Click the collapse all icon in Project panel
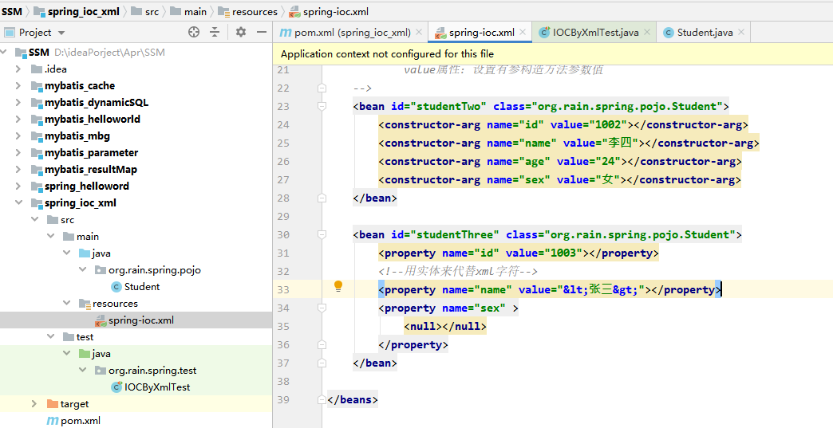Viewport: 833px width, 428px height. (215, 33)
